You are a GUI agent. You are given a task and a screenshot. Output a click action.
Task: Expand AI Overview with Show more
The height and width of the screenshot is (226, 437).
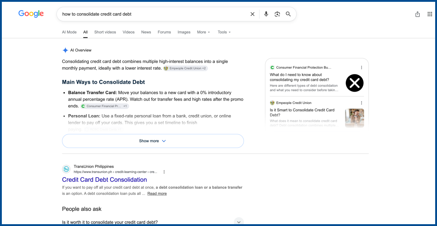pyautogui.click(x=153, y=141)
